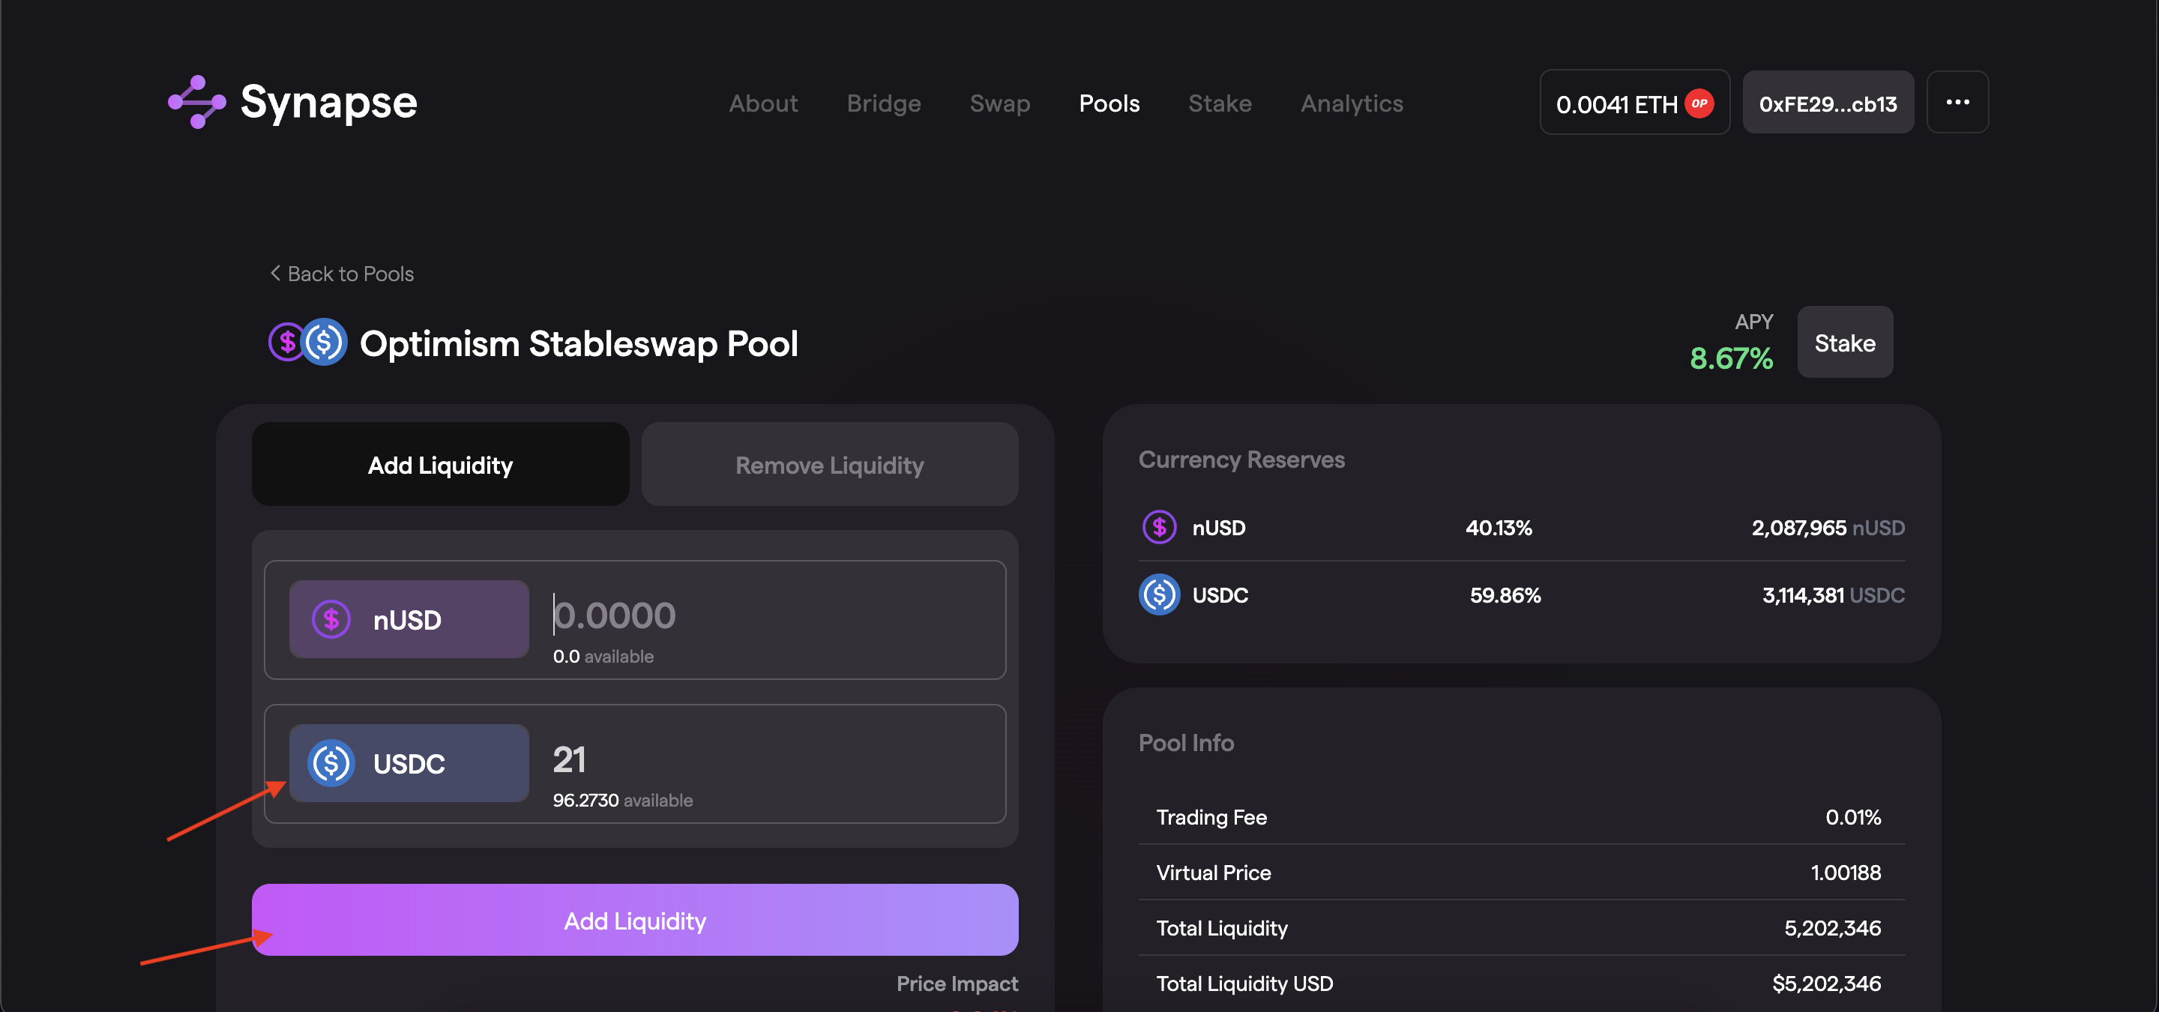Click the Price Impact label

[957, 983]
